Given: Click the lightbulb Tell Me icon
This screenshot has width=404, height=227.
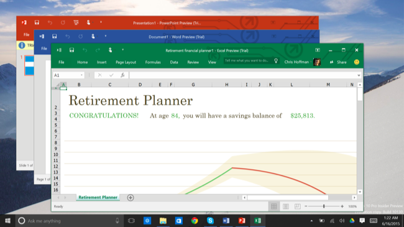Looking at the screenshot, I should point(276,60).
